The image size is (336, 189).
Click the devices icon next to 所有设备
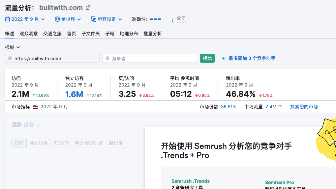tap(93, 19)
